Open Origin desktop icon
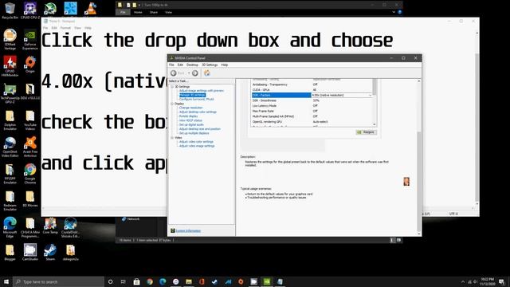The height and width of the screenshot is (287, 510). (x=30, y=64)
